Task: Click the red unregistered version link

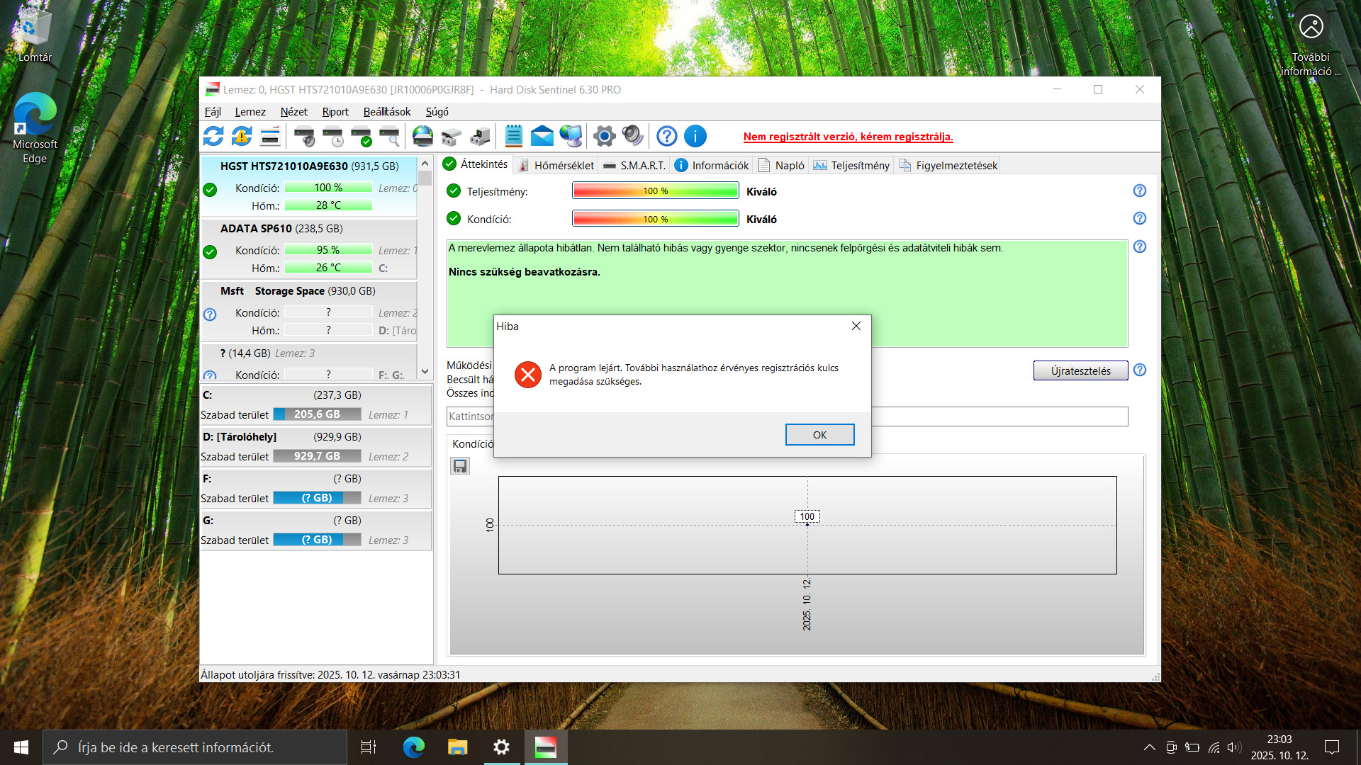Action: (848, 137)
